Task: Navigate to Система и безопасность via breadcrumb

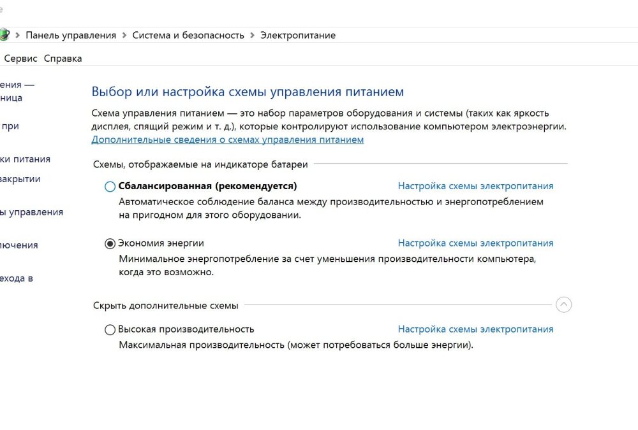Action: click(x=188, y=35)
